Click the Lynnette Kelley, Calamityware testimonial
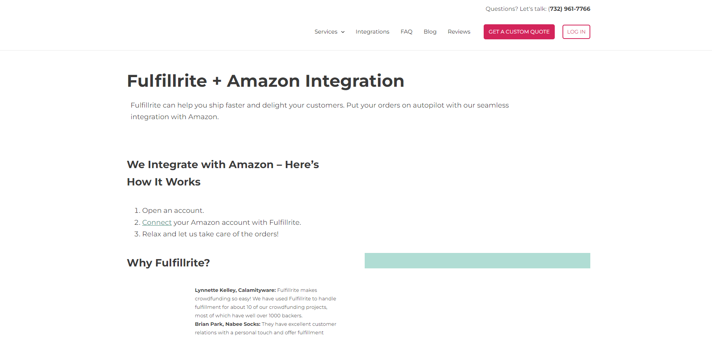This screenshot has height=337, width=712. [265, 303]
